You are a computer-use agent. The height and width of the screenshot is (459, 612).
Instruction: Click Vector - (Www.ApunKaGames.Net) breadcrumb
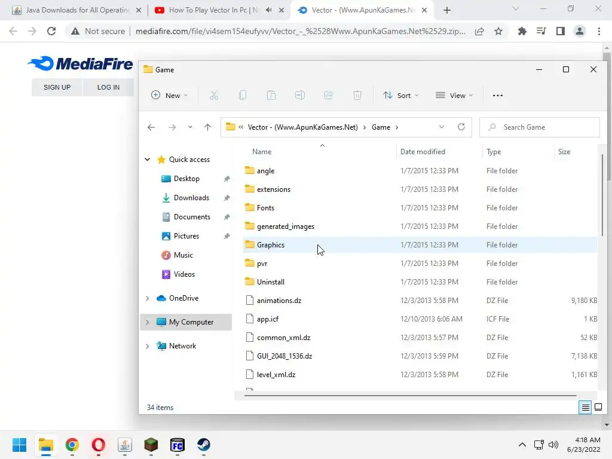[302, 127]
